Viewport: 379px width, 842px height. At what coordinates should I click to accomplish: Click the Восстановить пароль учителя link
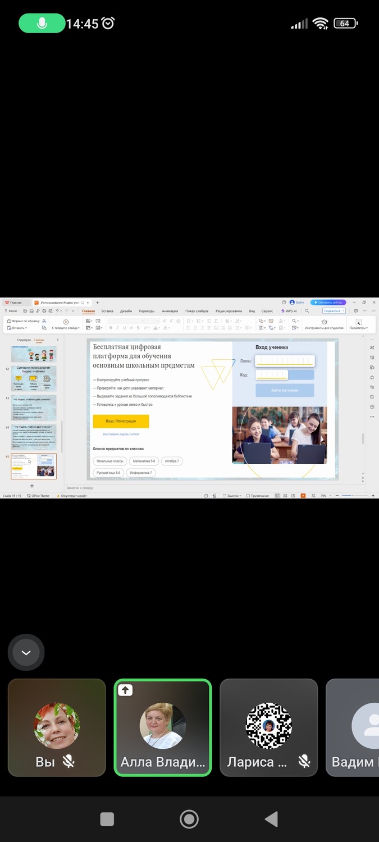coord(121,434)
